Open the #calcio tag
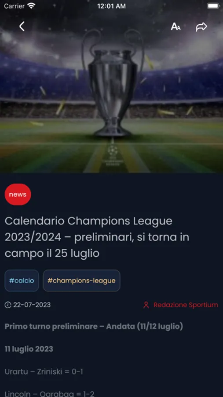223x397 pixels. pyautogui.click(x=22, y=281)
